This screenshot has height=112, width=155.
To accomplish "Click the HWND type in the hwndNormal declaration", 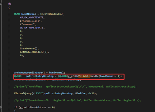I will (17, 14).
